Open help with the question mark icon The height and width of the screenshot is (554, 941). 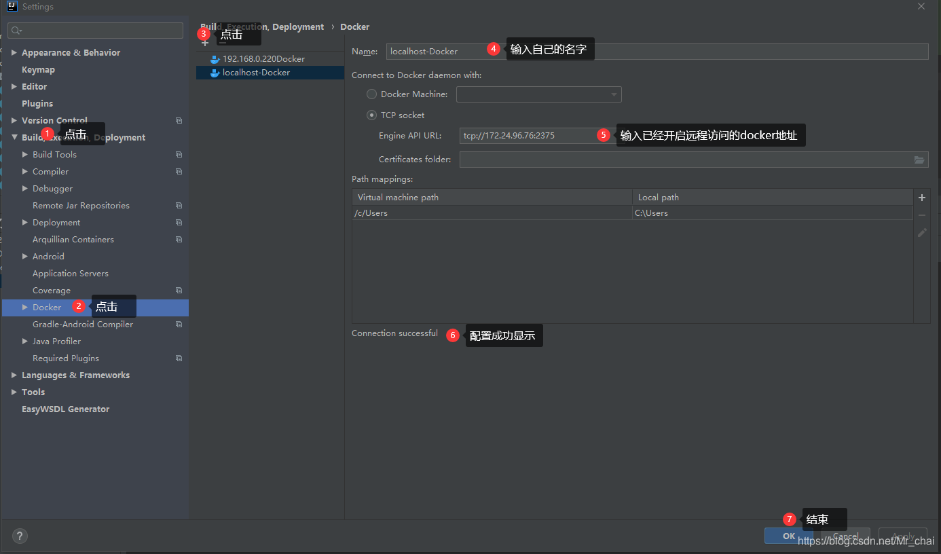(20, 535)
